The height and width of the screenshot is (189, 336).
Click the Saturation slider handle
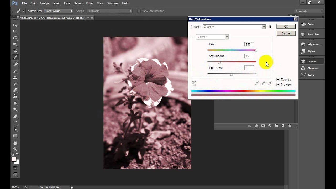(220, 63)
